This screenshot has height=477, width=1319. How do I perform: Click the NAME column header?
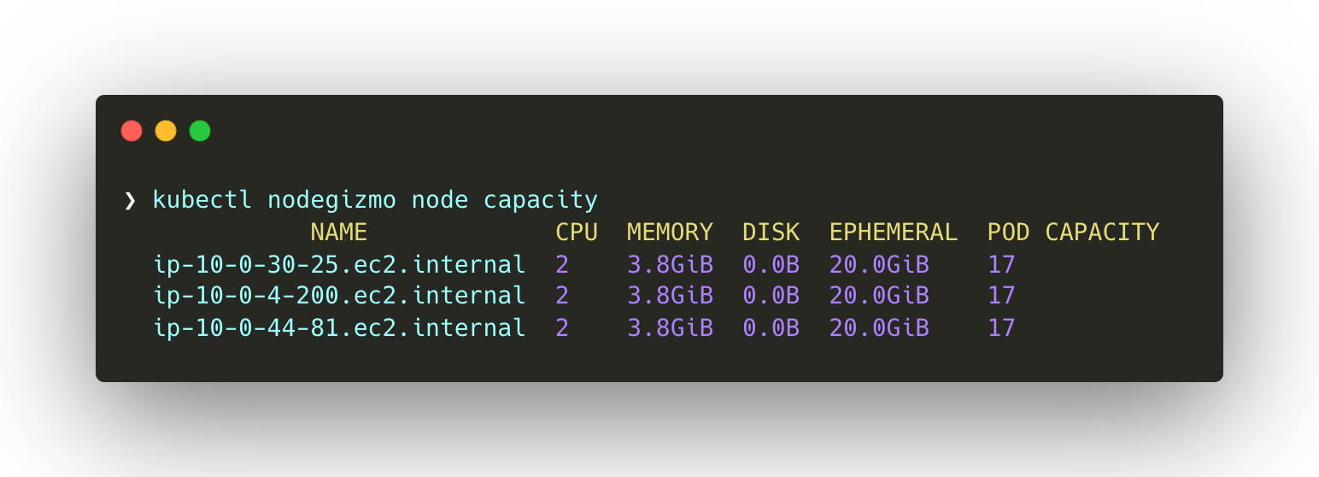(338, 233)
